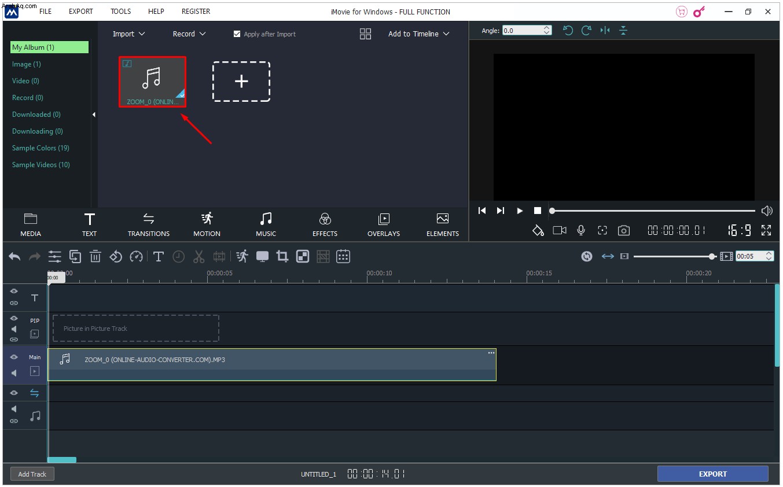Hide the Main track using eye icon

click(x=14, y=357)
